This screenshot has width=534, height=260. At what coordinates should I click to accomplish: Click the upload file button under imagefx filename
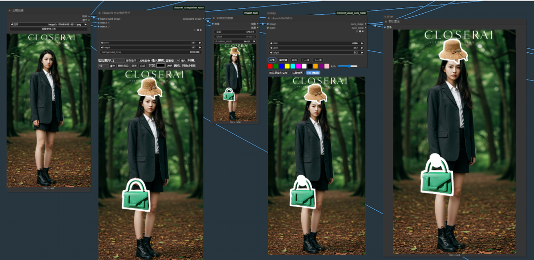(x=48, y=29)
